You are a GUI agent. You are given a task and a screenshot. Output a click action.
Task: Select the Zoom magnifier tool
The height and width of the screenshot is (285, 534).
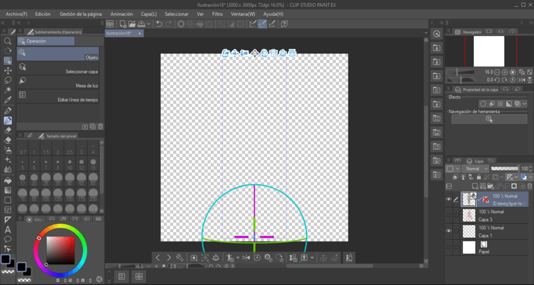(7, 41)
